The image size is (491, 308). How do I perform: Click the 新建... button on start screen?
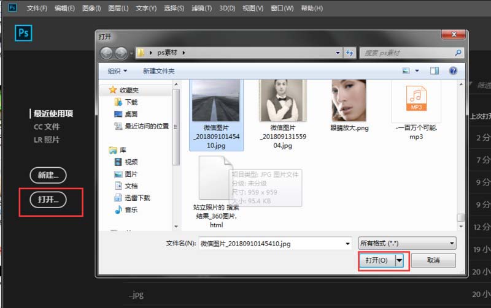(48, 175)
